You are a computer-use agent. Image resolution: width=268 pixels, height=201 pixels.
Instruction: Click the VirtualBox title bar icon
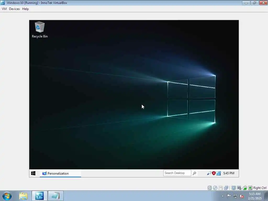[3, 3]
